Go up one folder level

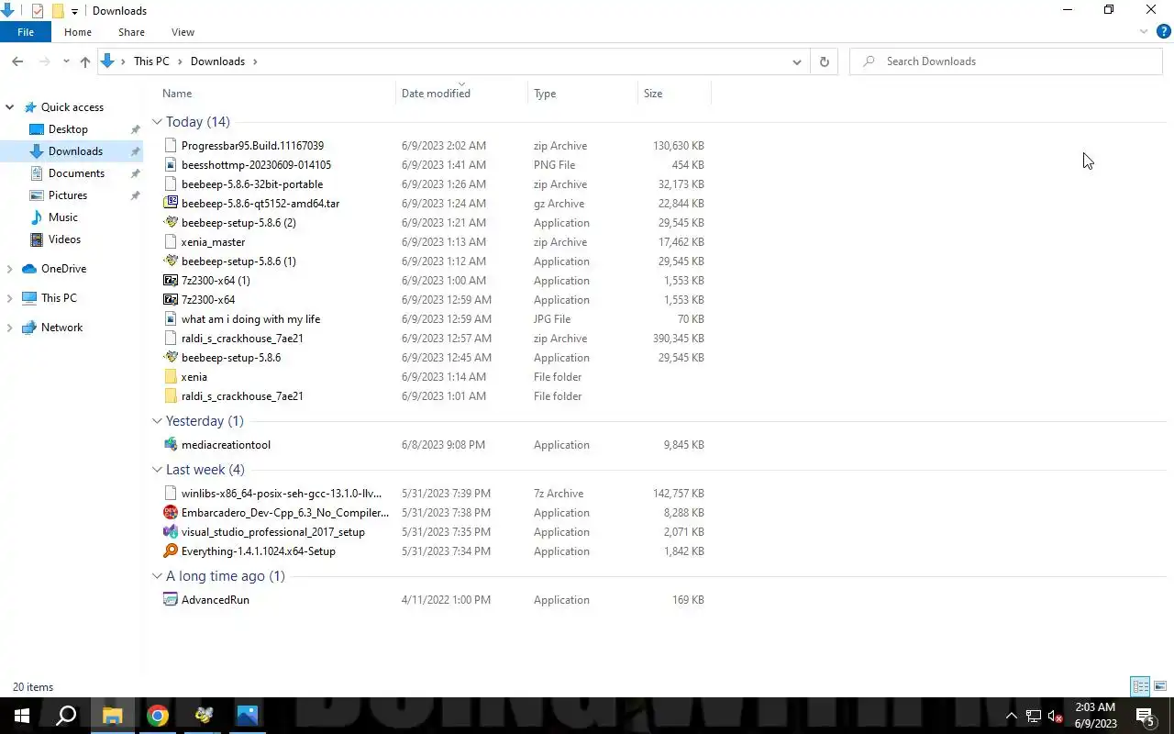[85, 61]
